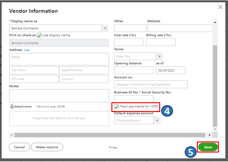Click the vertical scrollbar up arrow
Image resolution: width=228 pixels, height=162 pixels.
coord(215,22)
